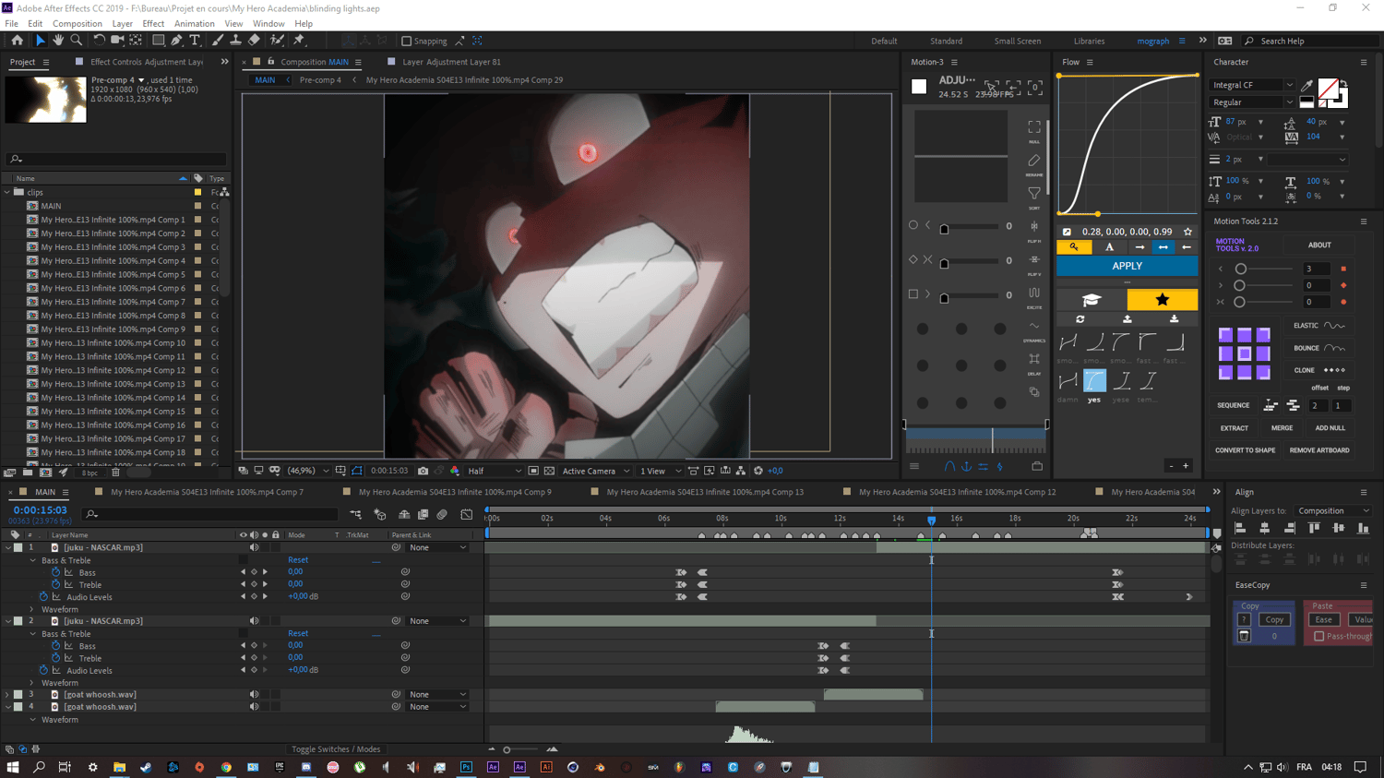The height and width of the screenshot is (778, 1384).
Task: Click CONVERT TO SHAPE in Motion Tools
Action: pos(1245,450)
